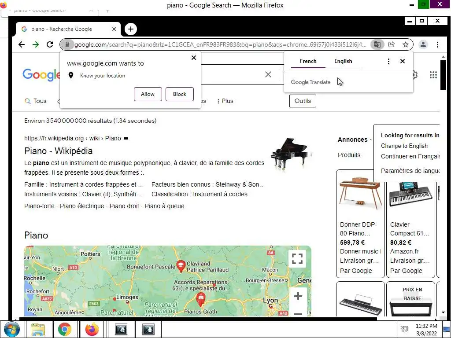This screenshot has width=451, height=338.
Task: Click the Google logo
Action: (x=41, y=75)
